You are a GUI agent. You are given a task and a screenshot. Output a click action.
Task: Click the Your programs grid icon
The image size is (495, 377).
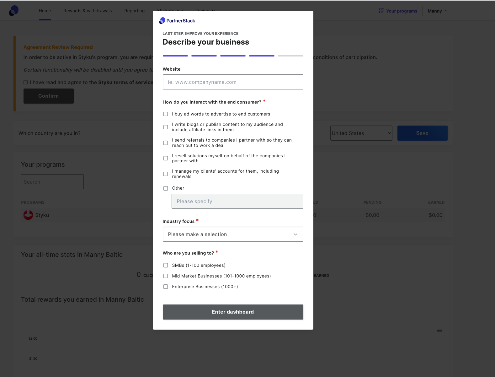(381, 11)
